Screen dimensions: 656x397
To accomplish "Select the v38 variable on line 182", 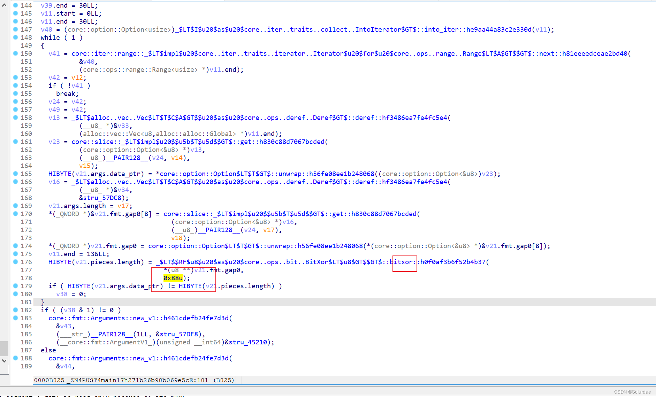I will (69, 310).
